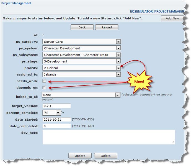Click the Update button
The height and width of the screenshot is (166, 191).
point(80,156)
